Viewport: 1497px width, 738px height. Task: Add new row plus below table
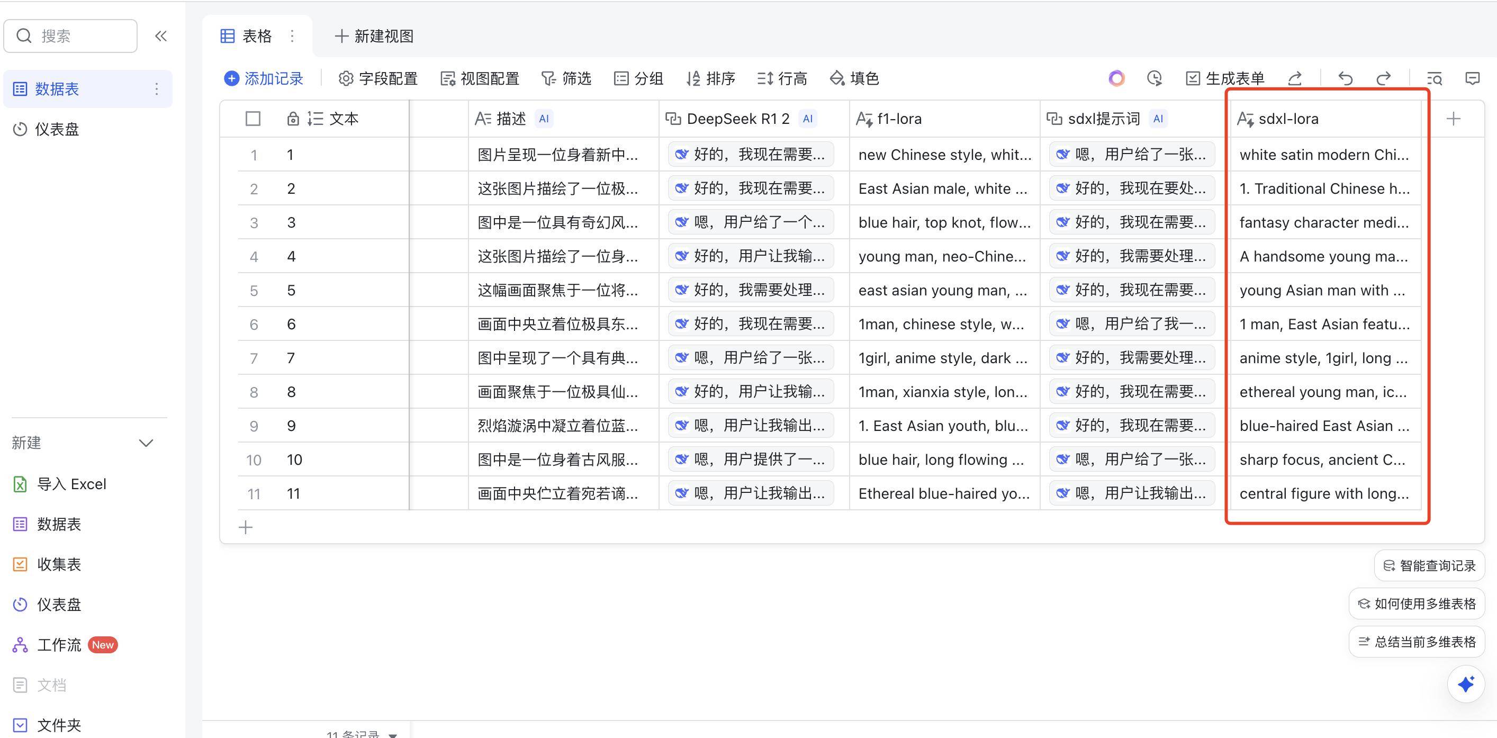coord(246,527)
